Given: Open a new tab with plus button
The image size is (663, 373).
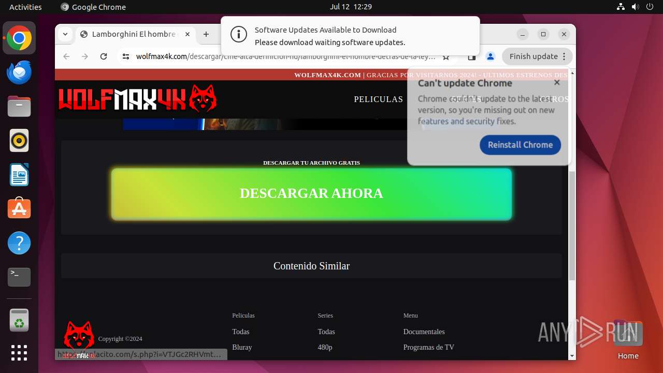Looking at the screenshot, I should [206, 34].
